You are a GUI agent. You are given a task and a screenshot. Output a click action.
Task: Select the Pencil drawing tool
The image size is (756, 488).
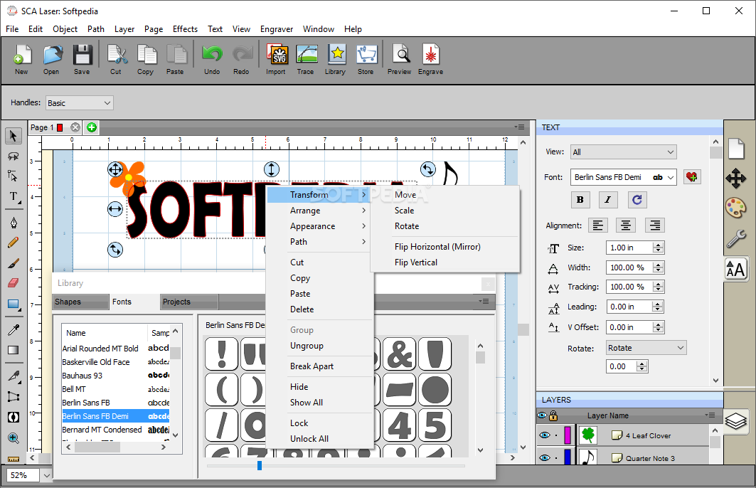click(x=14, y=243)
